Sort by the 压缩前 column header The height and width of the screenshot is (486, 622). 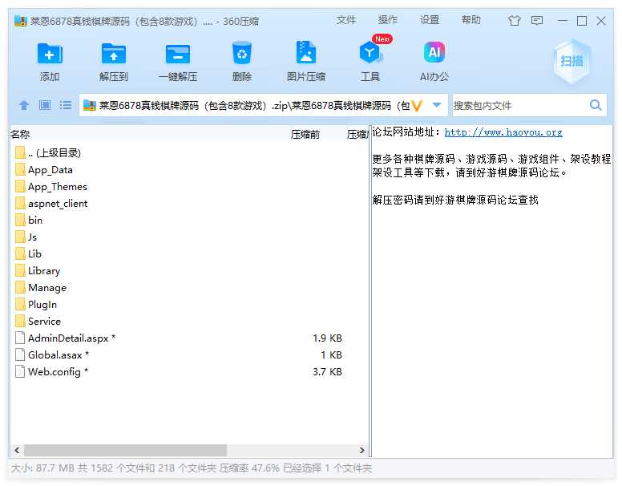[x=305, y=135]
